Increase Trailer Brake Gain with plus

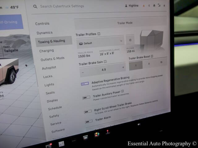point(123,68)
